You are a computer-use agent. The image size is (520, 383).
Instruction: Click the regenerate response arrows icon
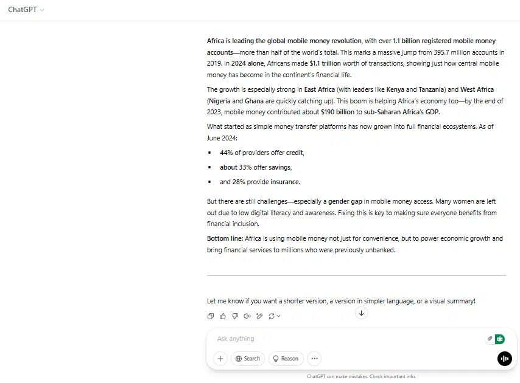pos(272,316)
